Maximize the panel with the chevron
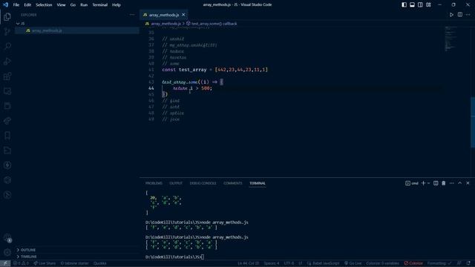The width and height of the screenshot is (475, 267). (460, 183)
